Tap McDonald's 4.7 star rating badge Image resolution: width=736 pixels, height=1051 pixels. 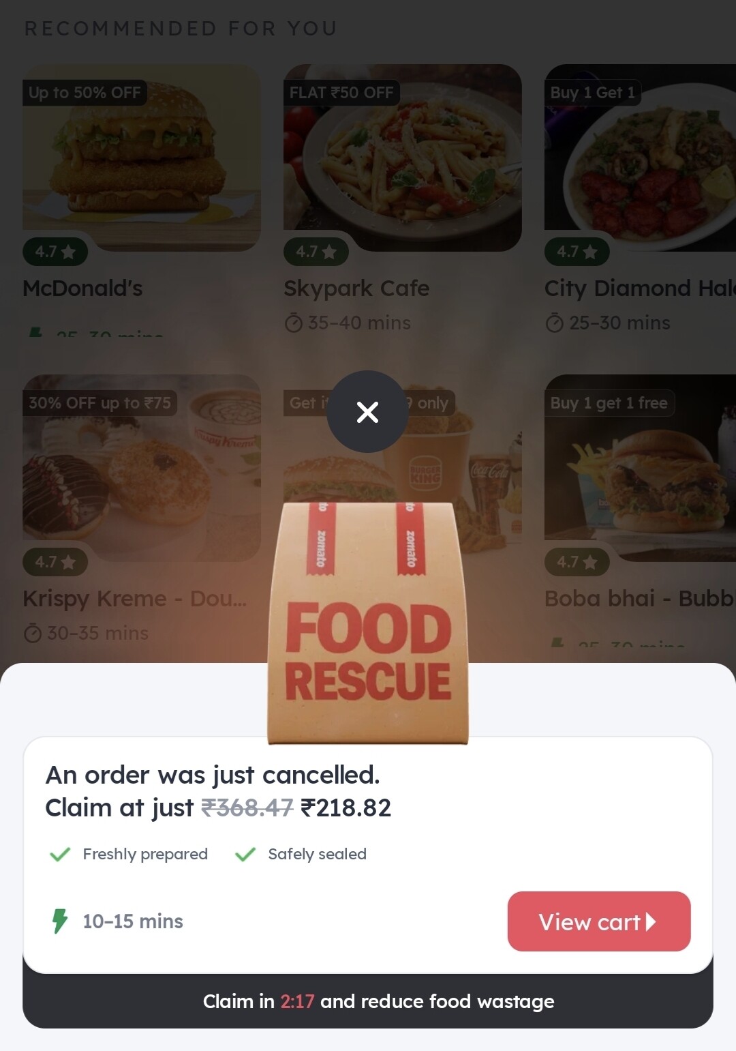pyautogui.click(x=55, y=252)
